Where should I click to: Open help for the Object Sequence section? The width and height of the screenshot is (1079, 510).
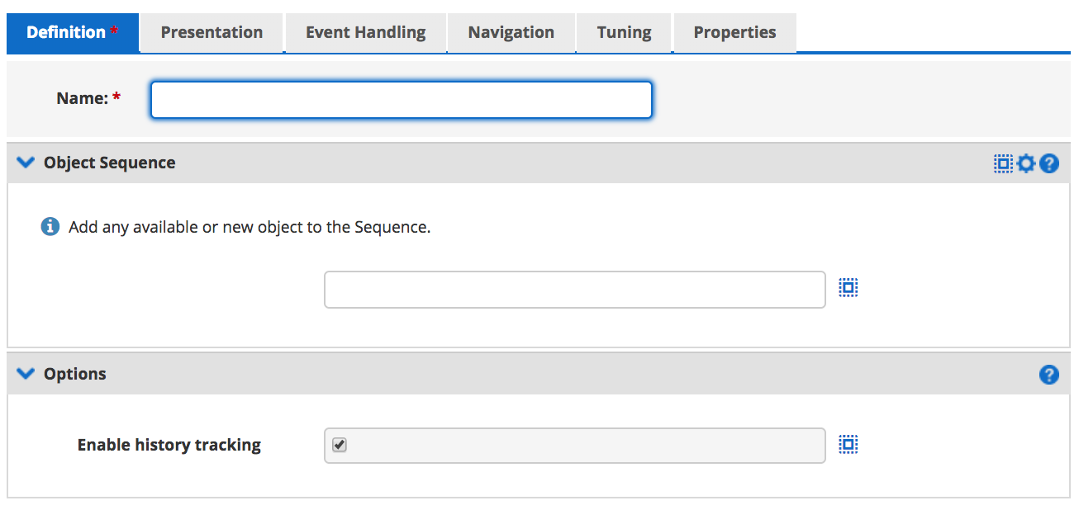(1048, 163)
